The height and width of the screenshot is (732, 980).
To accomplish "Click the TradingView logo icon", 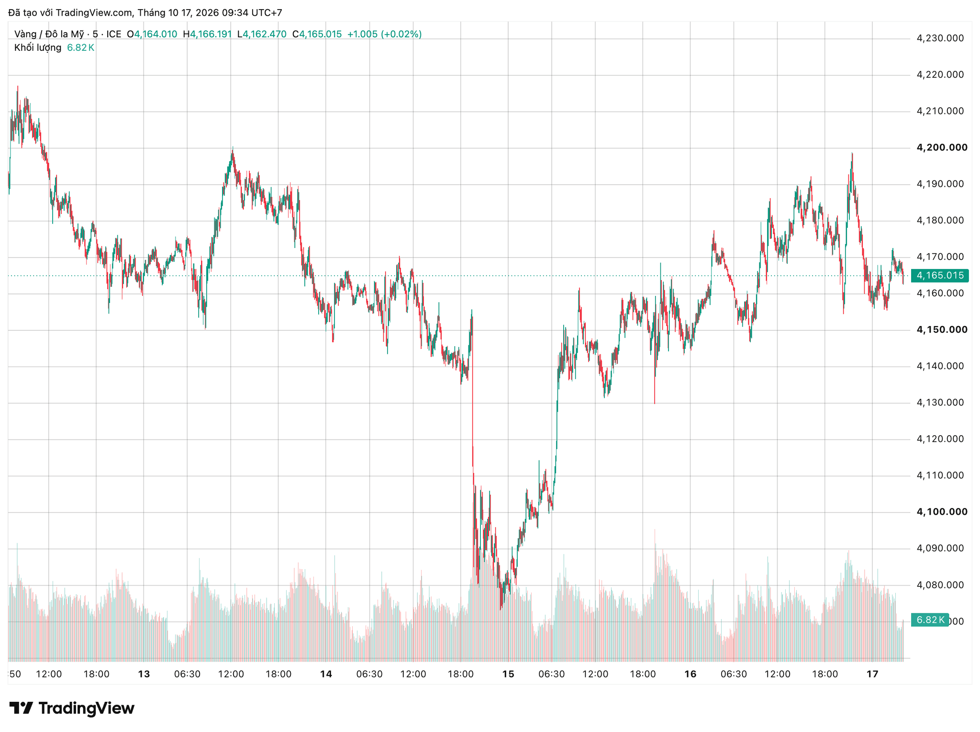I will coord(21,708).
